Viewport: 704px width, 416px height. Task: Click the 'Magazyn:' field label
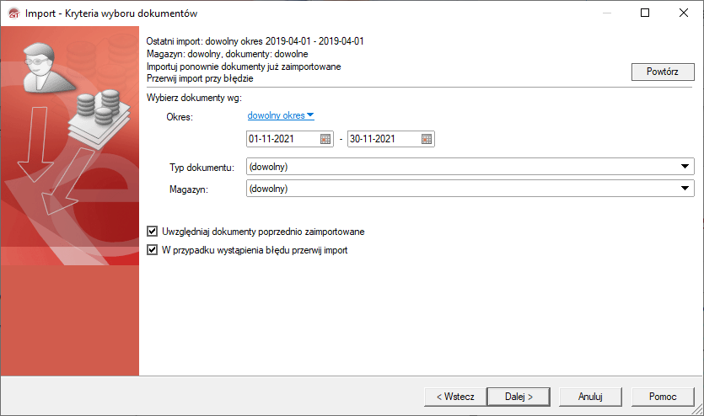point(189,189)
